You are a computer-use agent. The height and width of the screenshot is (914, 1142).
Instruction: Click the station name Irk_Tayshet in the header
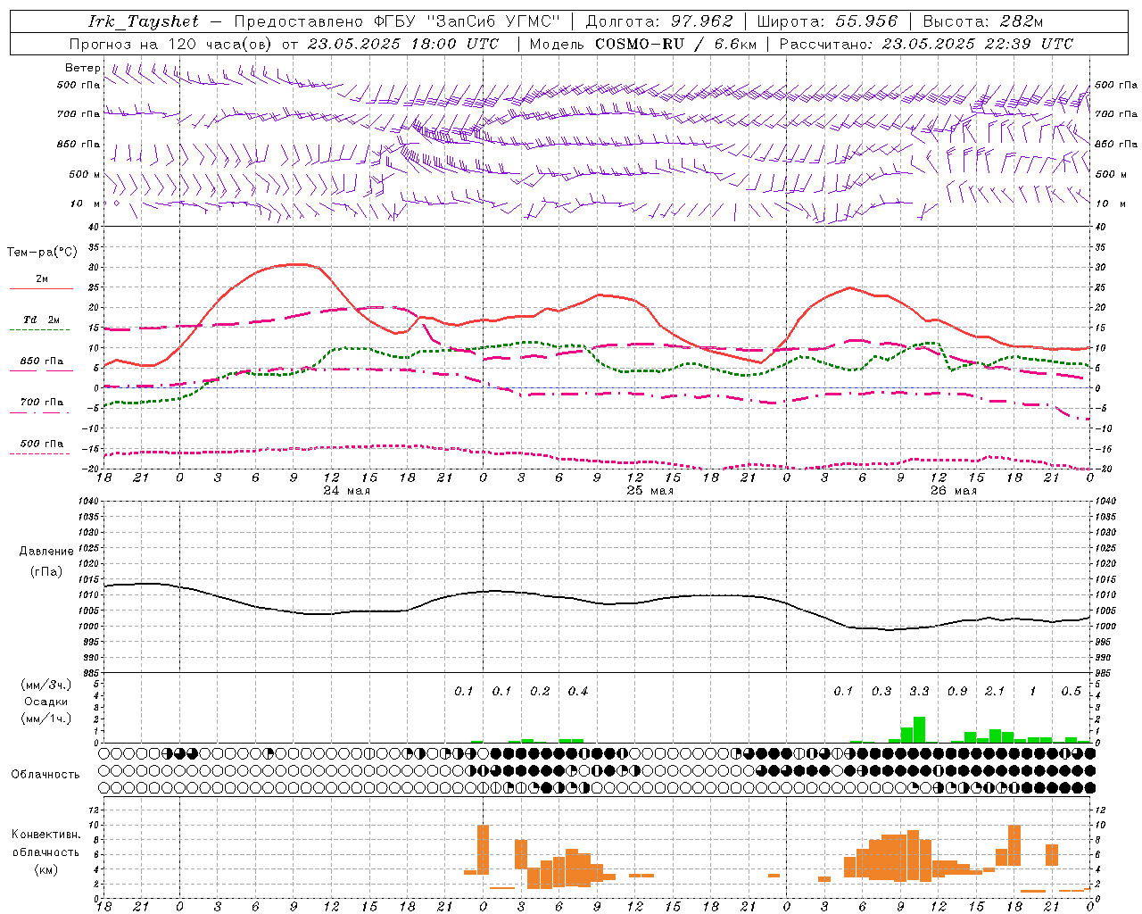pyautogui.click(x=144, y=21)
